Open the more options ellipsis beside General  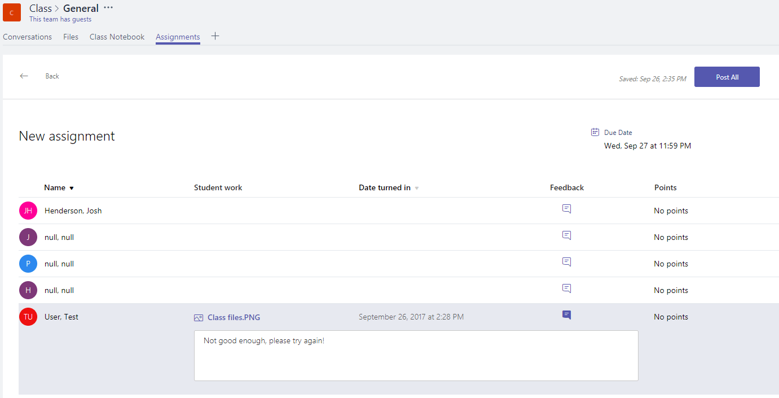108,8
